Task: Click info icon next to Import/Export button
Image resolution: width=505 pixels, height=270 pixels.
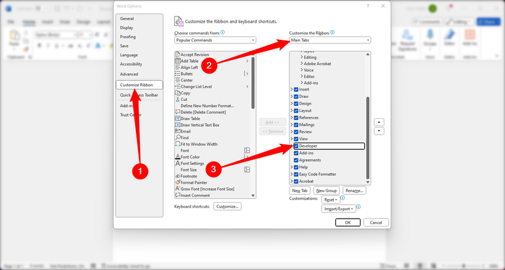Action: [x=359, y=207]
